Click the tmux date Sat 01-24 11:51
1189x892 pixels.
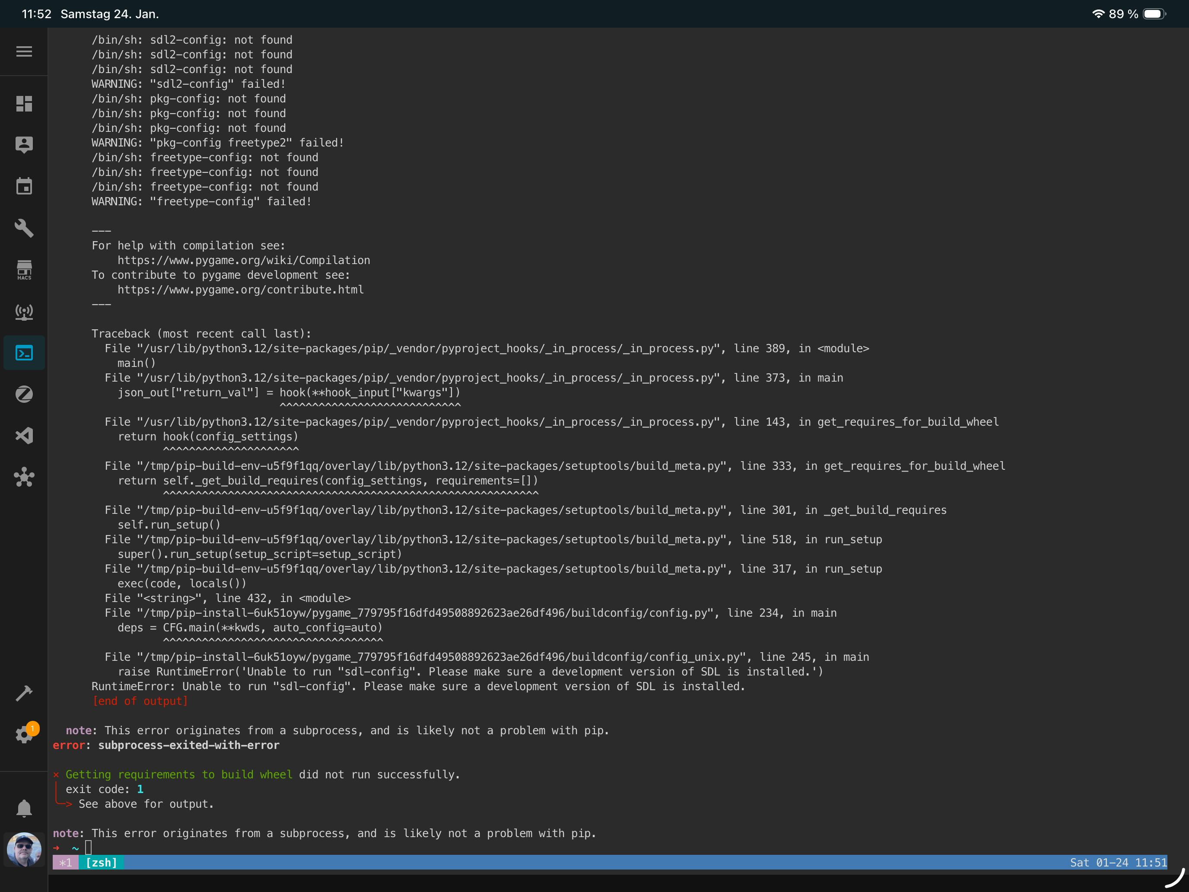point(1118,863)
